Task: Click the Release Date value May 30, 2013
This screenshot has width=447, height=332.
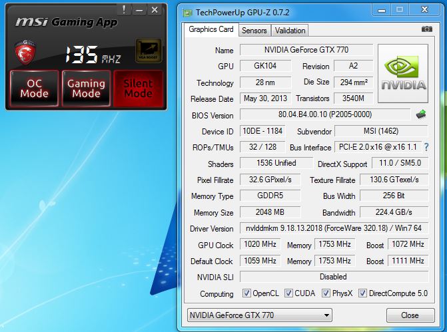Action: click(265, 98)
